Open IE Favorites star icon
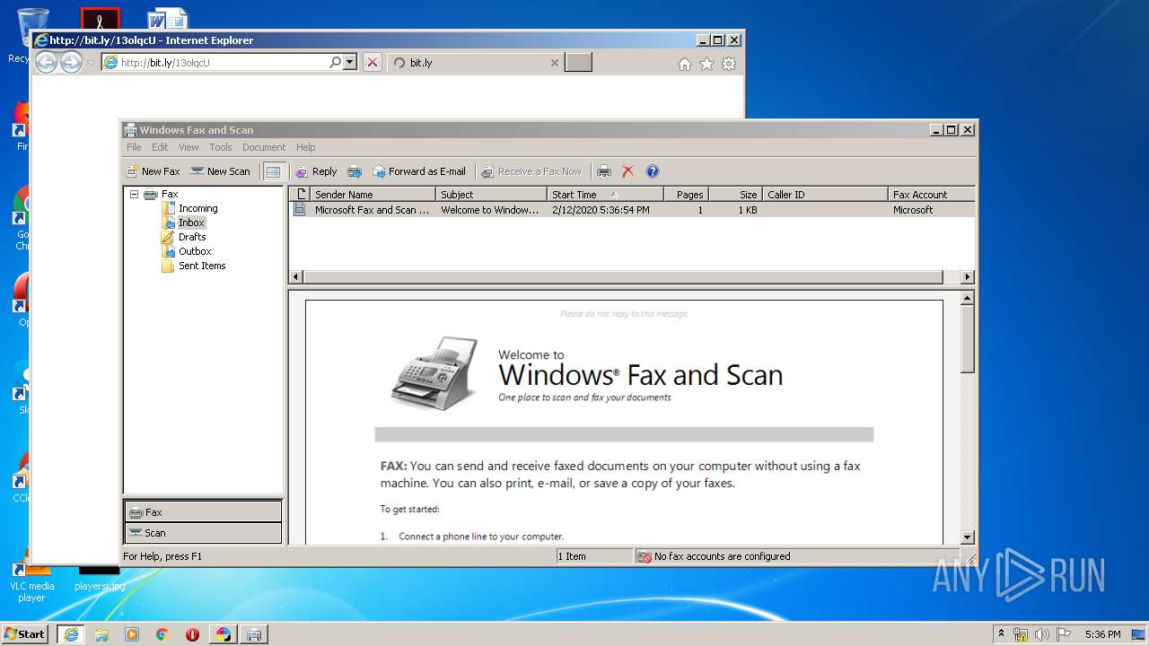The height and width of the screenshot is (646, 1149). pos(706,64)
